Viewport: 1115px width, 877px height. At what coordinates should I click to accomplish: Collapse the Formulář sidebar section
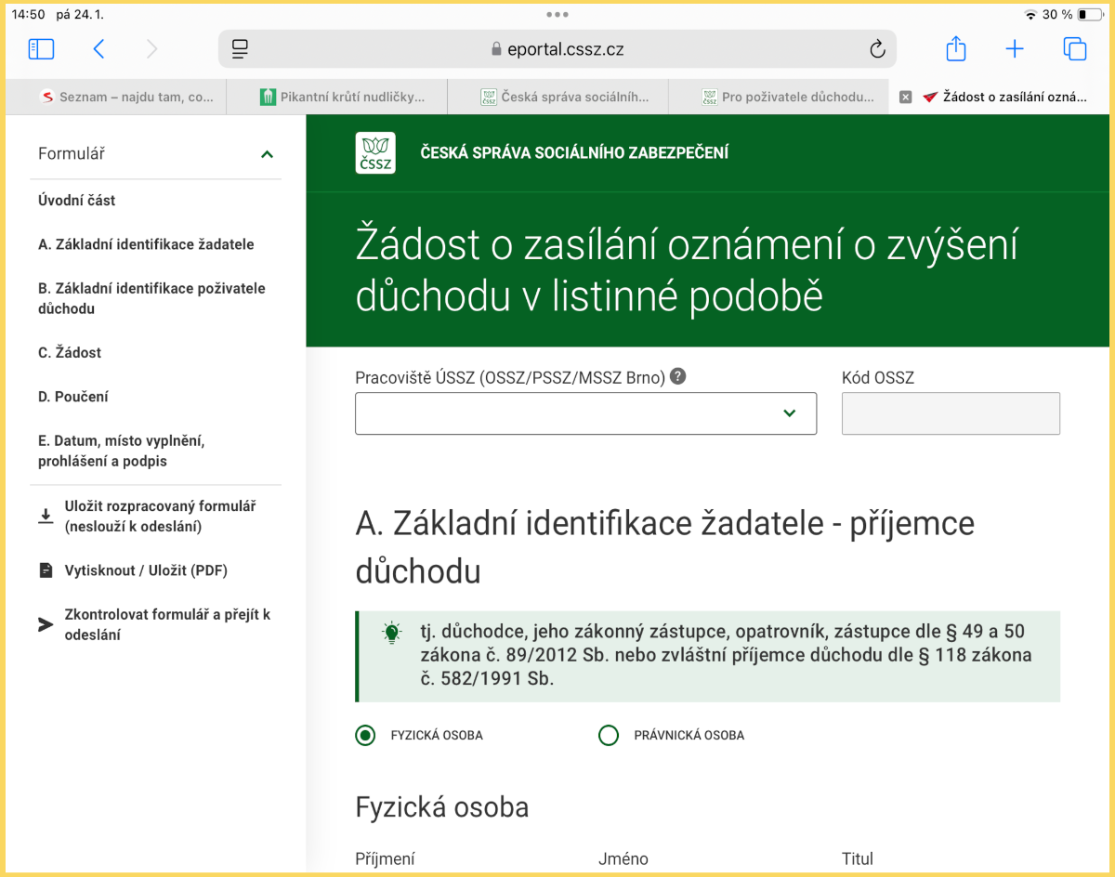267,154
